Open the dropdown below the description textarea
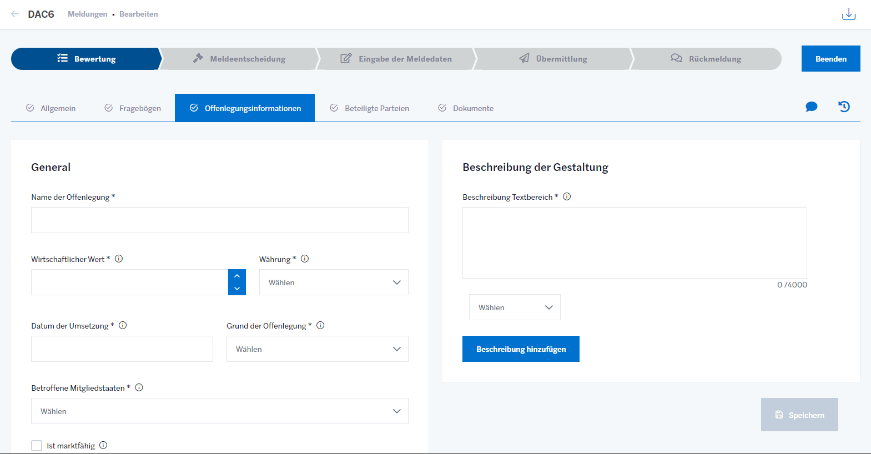The image size is (871, 454). [x=515, y=307]
